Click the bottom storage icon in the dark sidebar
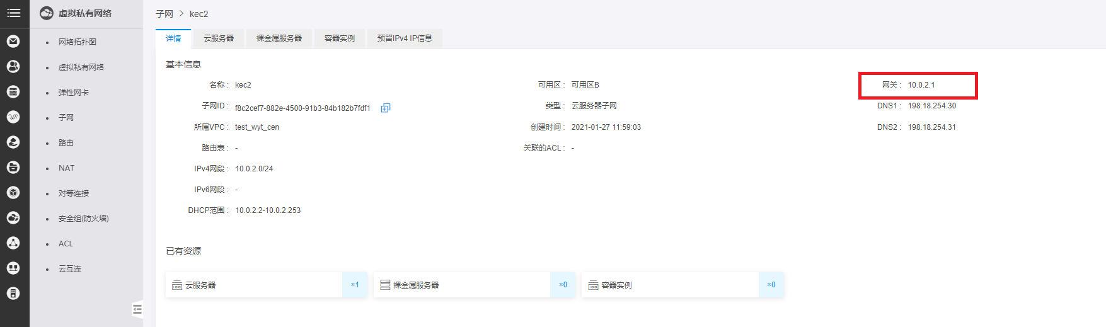 click(x=13, y=294)
